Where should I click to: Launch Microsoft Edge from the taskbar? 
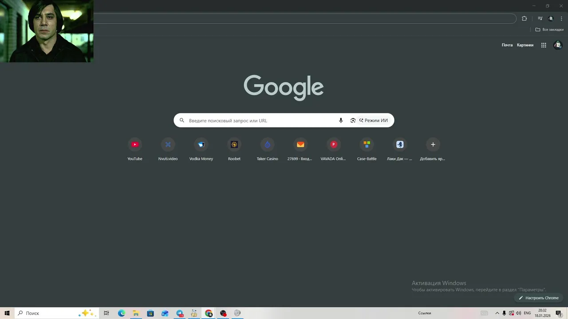(121, 313)
